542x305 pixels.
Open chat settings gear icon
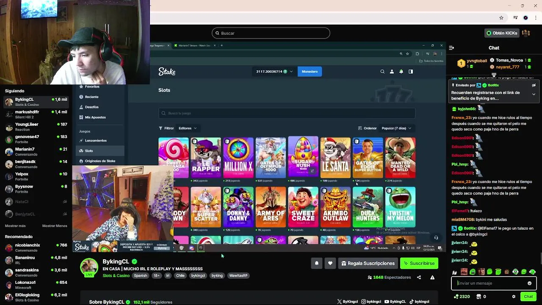(x=514, y=297)
